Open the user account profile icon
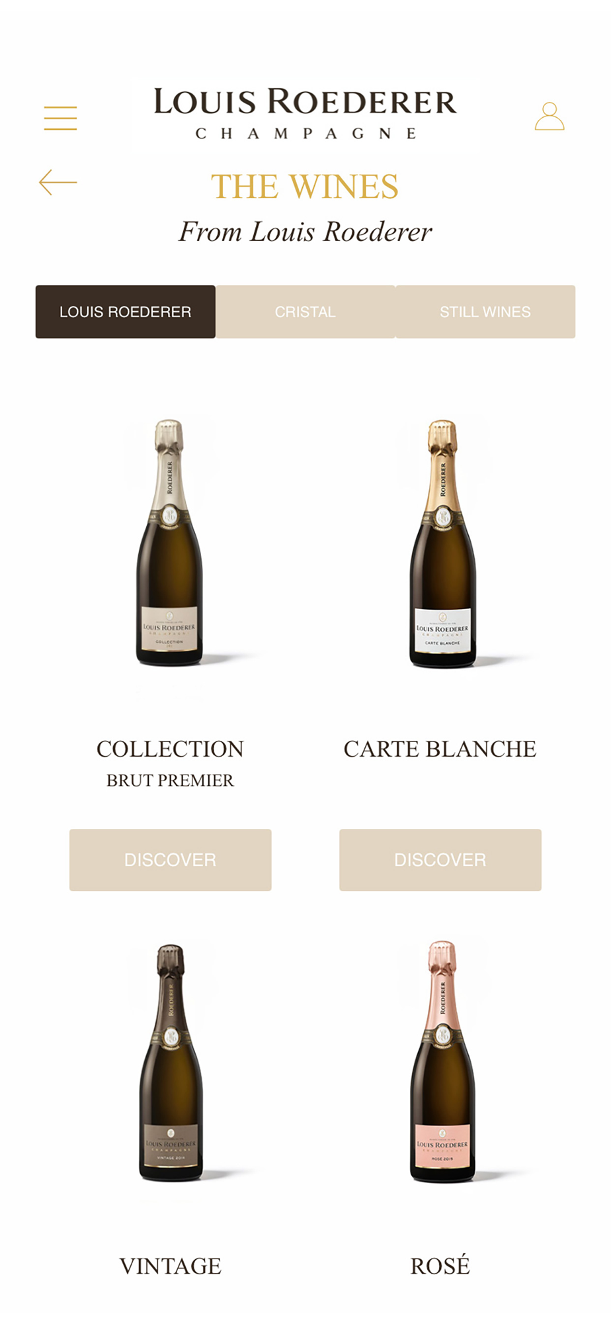611x1324 pixels. point(550,116)
